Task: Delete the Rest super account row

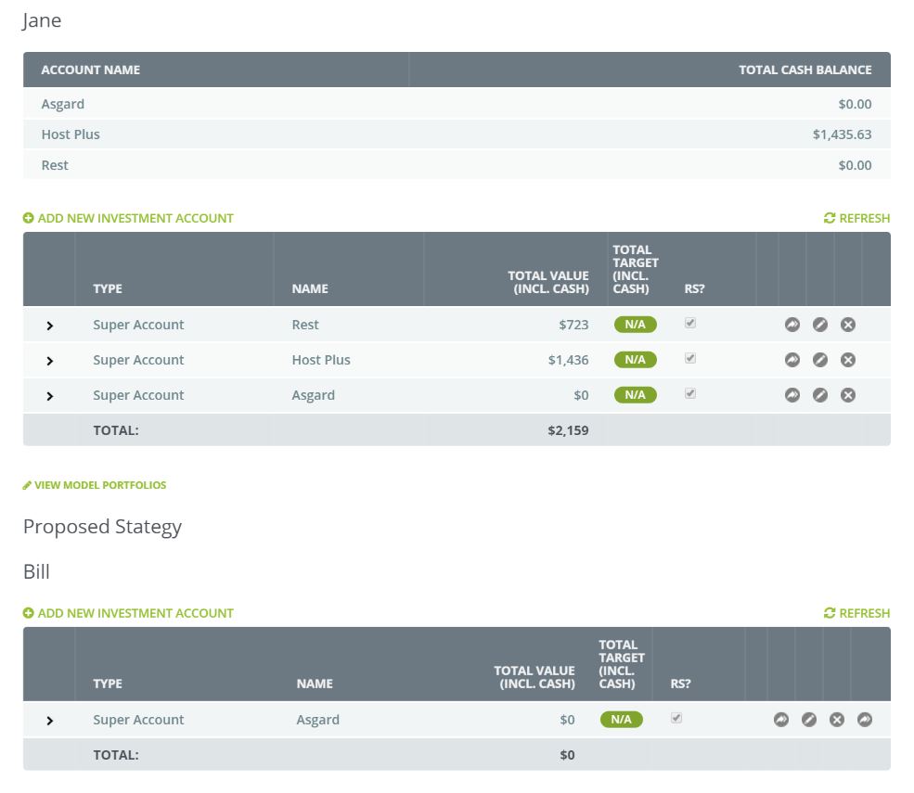Action: point(847,325)
